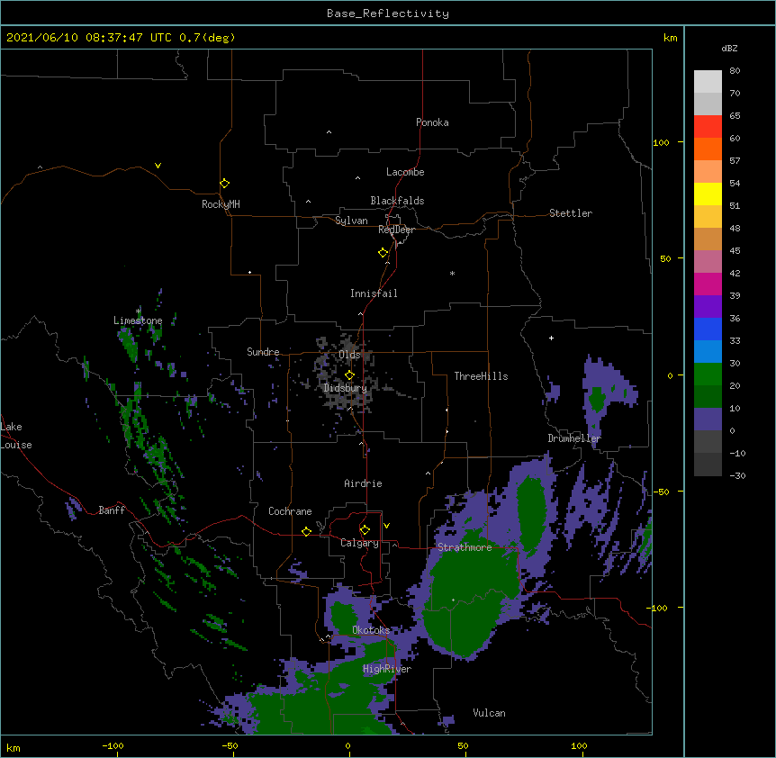Click the Base_Reflectivity title text
Viewport: 776px width, 758px height.
click(x=388, y=14)
